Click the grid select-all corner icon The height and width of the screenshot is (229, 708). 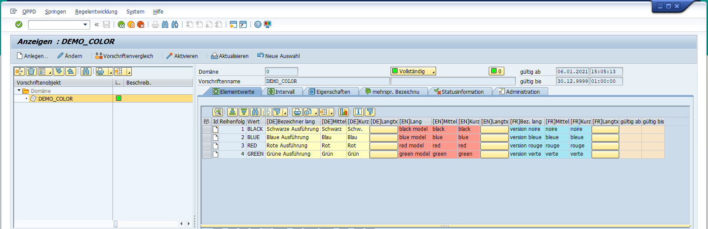click(x=207, y=121)
